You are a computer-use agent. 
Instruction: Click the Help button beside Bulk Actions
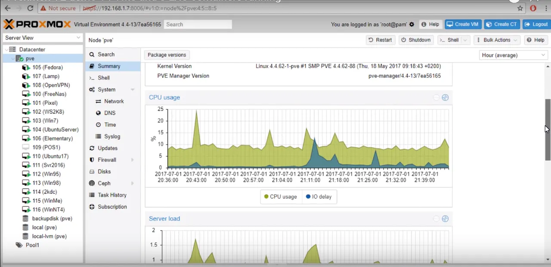(536, 40)
